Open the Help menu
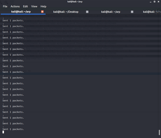 click(43, 6)
